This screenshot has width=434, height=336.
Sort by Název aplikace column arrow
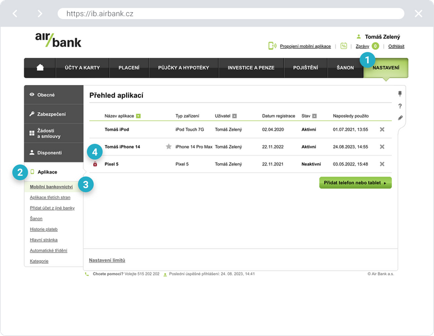coord(138,116)
